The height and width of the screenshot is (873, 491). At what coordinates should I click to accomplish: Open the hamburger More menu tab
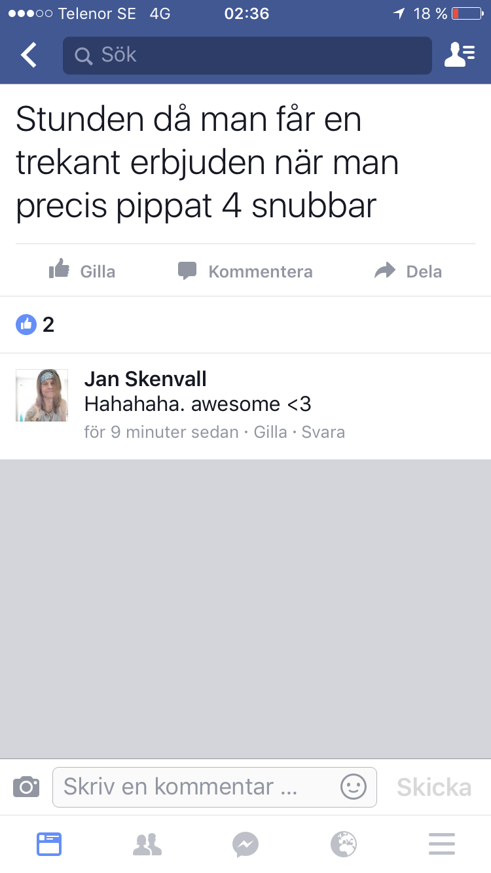point(442,844)
